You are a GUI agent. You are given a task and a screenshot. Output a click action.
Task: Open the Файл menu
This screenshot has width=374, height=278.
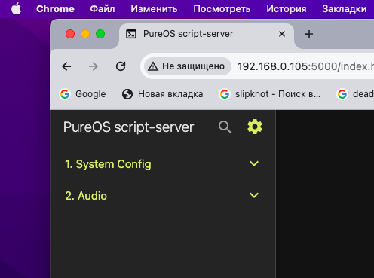pos(103,9)
